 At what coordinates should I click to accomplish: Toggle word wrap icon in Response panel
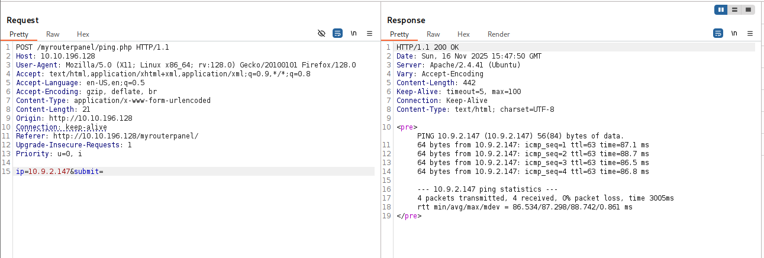coord(718,34)
